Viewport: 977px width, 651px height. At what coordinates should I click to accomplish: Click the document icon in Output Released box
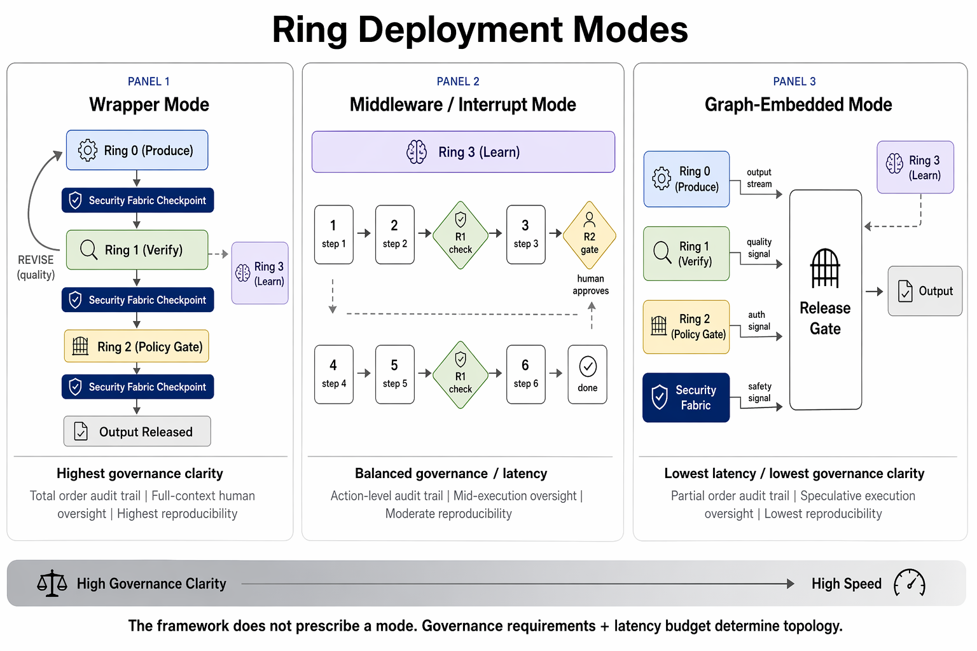(81, 432)
